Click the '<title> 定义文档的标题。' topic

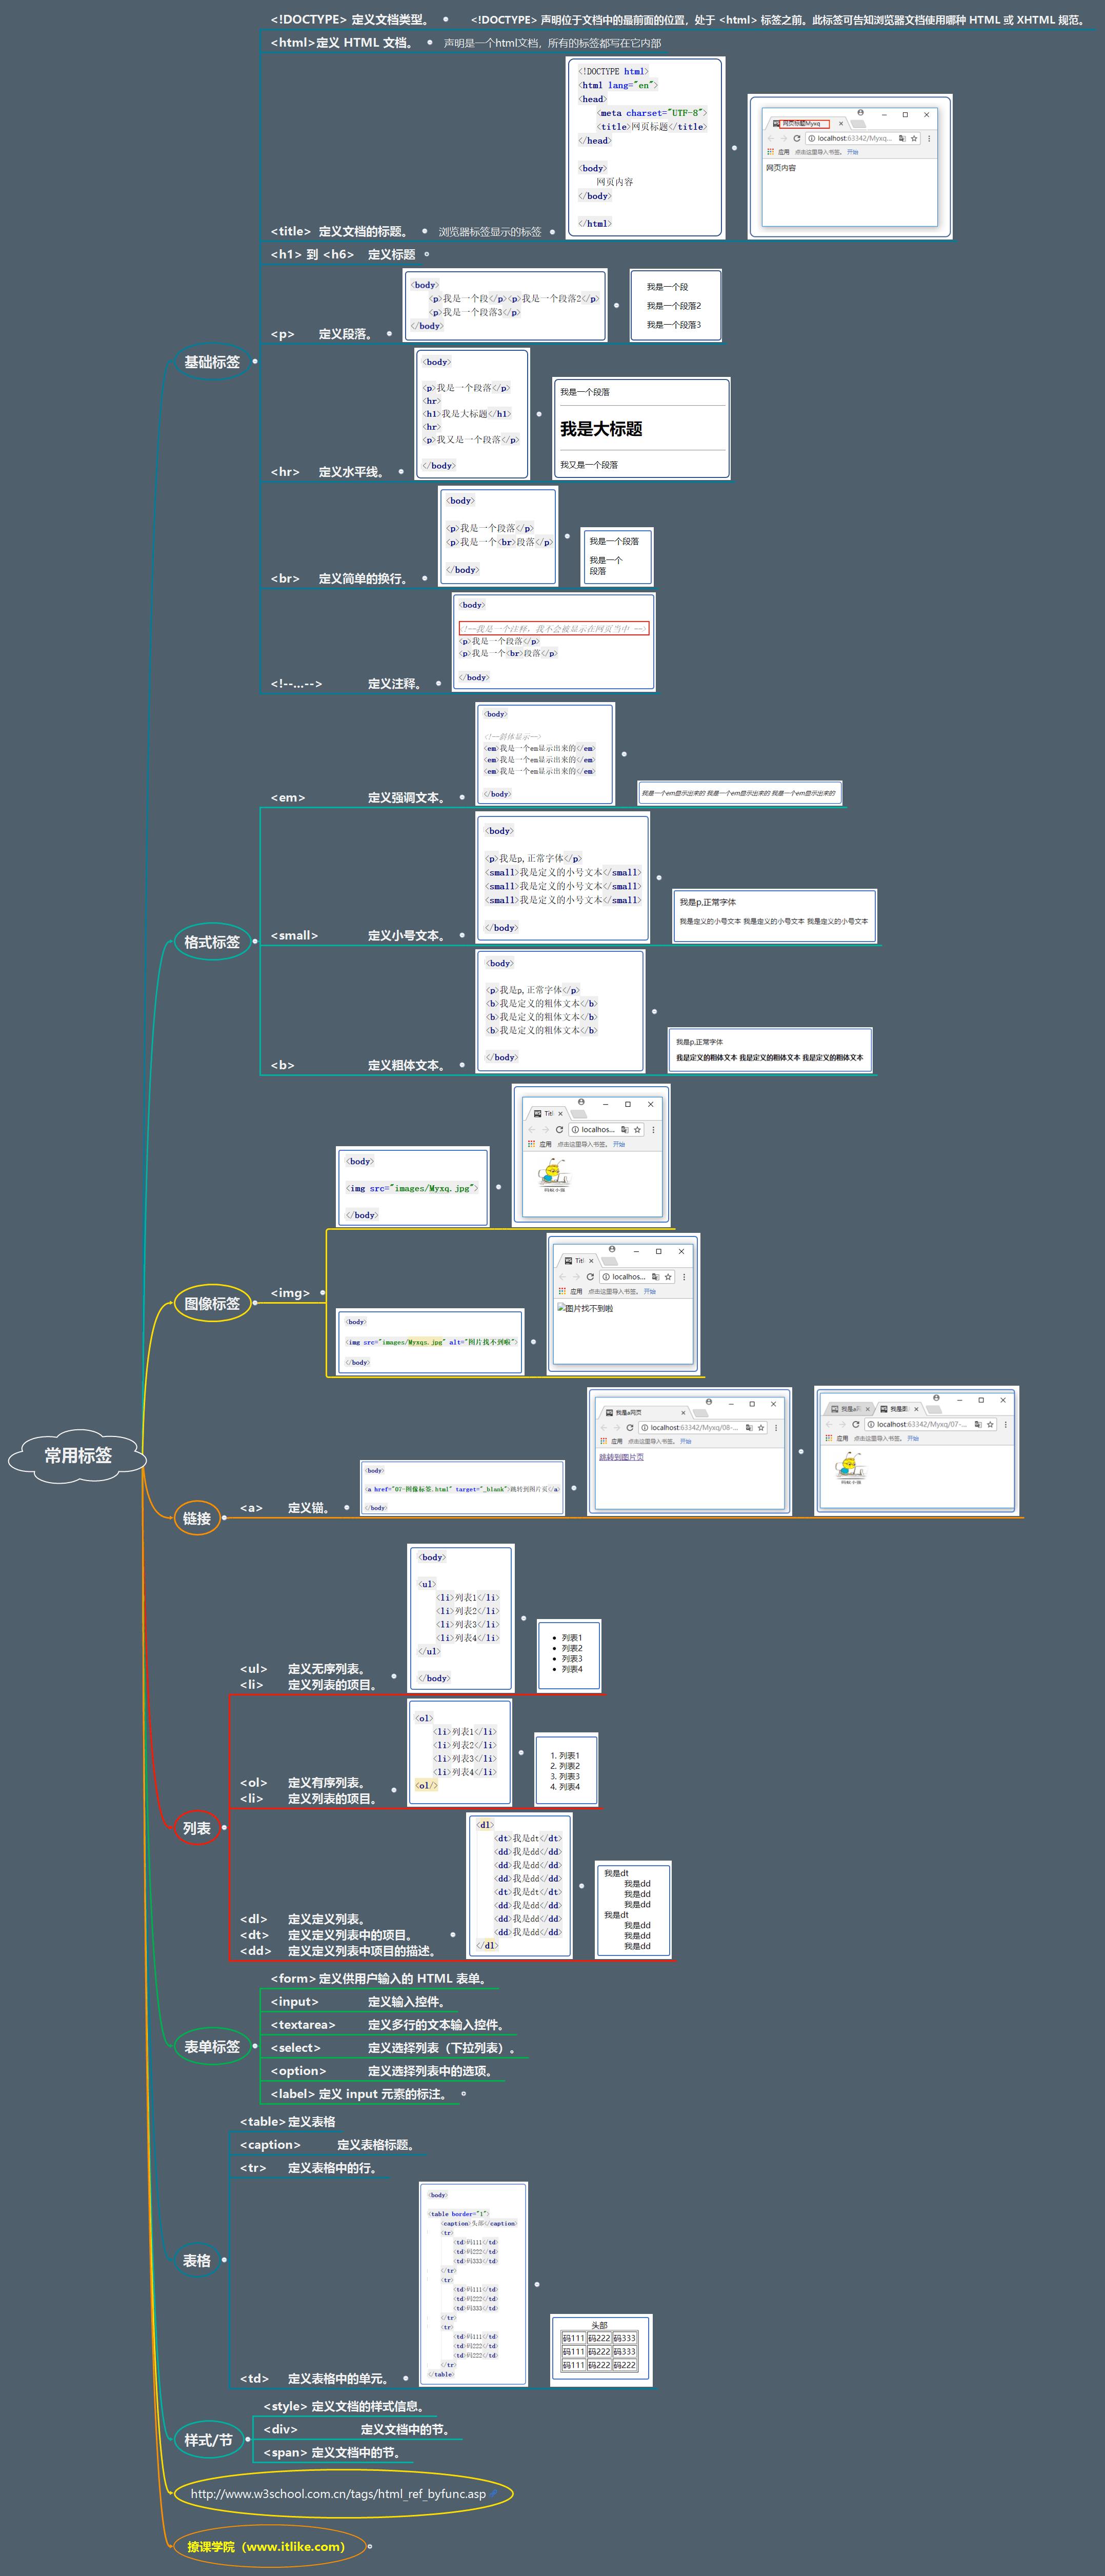[340, 232]
